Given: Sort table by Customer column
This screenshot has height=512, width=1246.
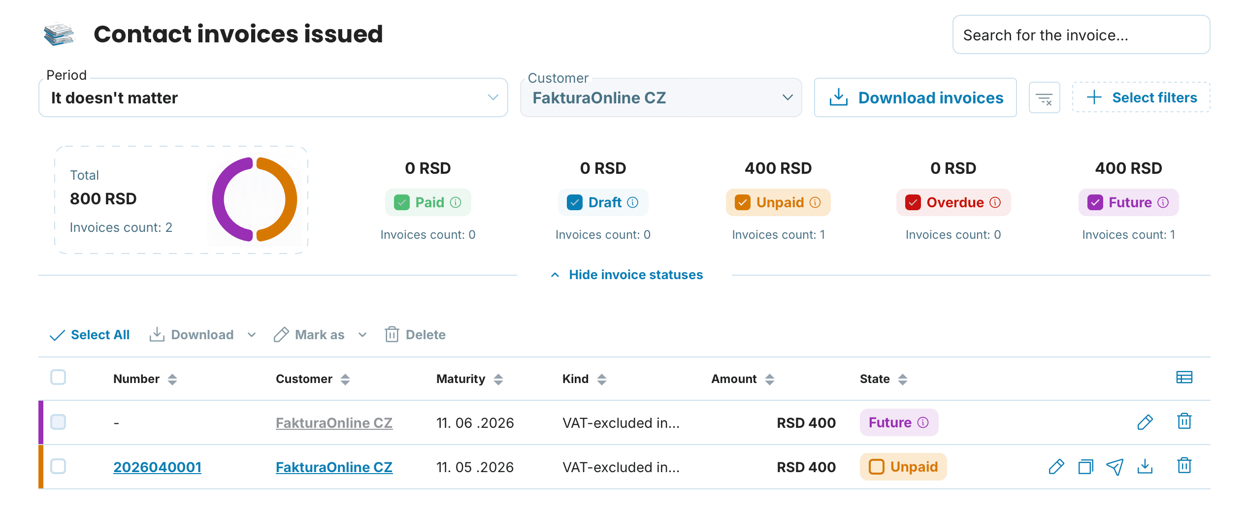Looking at the screenshot, I should pyautogui.click(x=345, y=379).
